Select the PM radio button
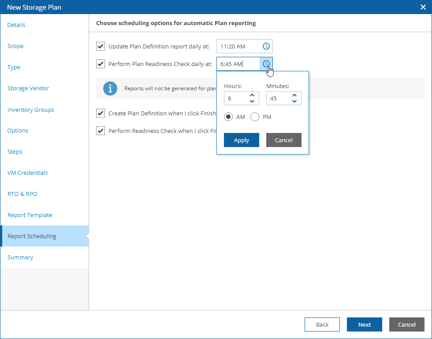This screenshot has width=432, height=339. (255, 117)
